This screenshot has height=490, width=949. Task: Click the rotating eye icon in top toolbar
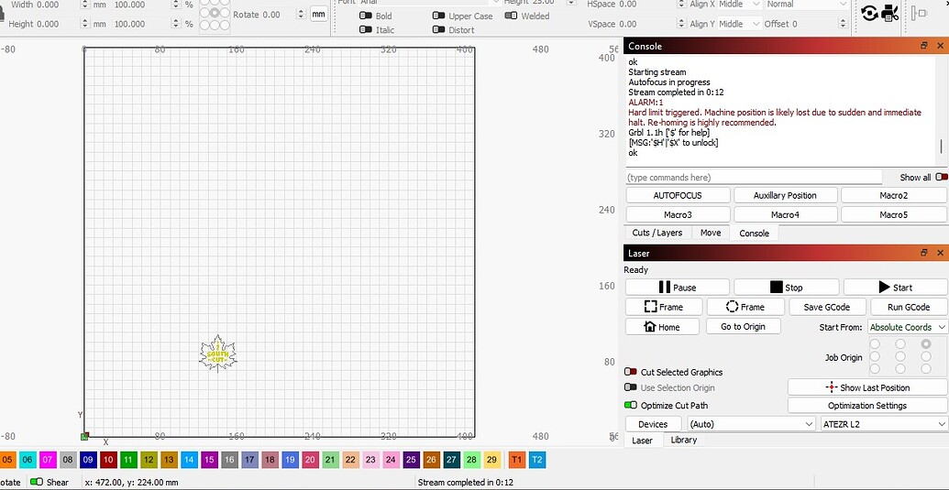[869, 12]
